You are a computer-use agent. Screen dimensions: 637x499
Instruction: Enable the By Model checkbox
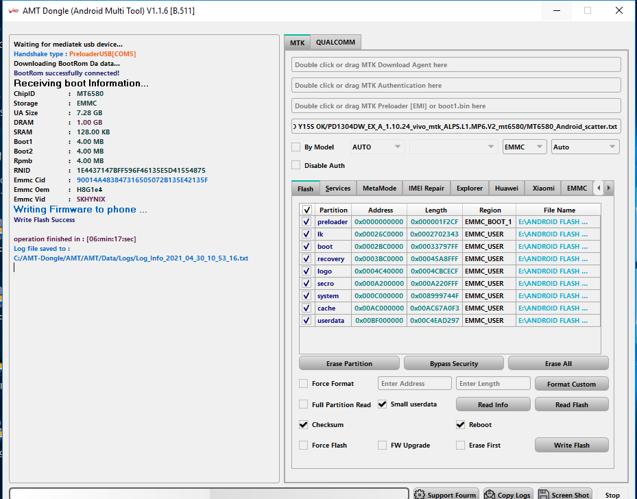pyautogui.click(x=296, y=147)
